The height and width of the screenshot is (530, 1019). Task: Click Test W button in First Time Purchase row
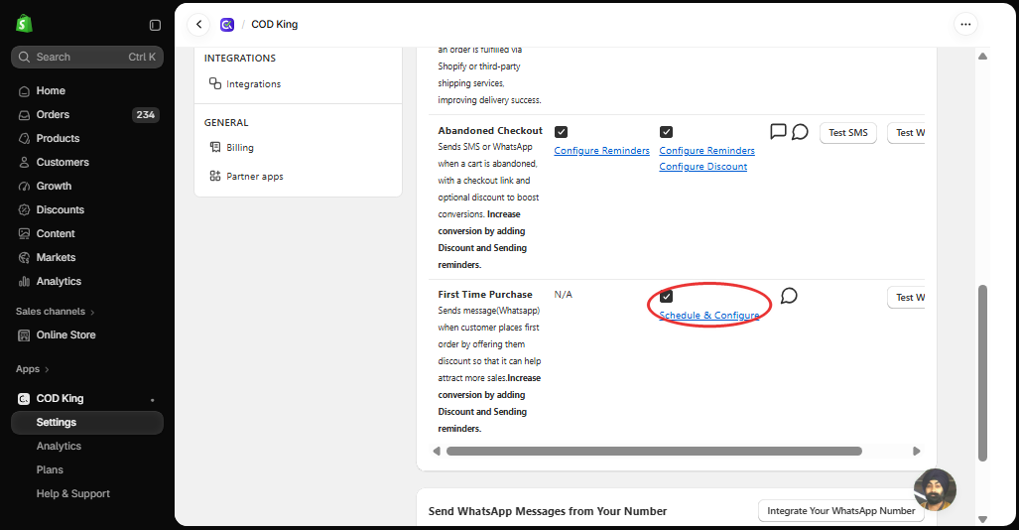(x=907, y=297)
